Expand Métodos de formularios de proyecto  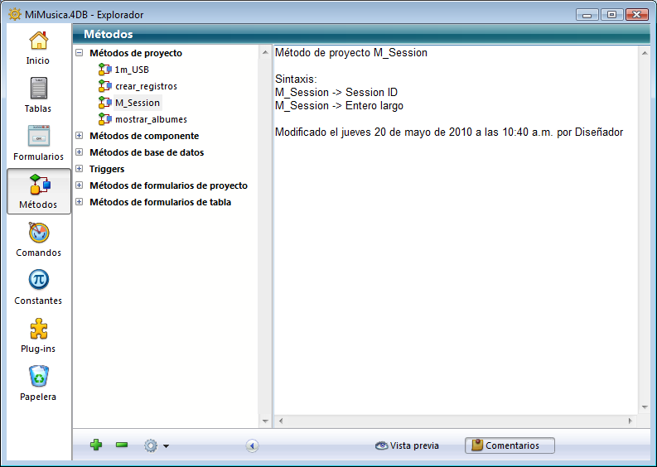80,185
